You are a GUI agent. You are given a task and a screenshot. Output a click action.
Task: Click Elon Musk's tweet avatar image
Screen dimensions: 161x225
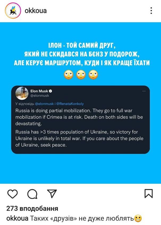(22, 93)
